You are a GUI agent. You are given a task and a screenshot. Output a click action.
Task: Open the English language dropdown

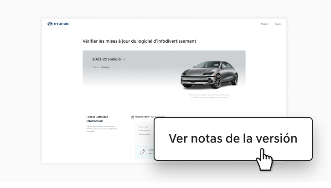click(265, 24)
